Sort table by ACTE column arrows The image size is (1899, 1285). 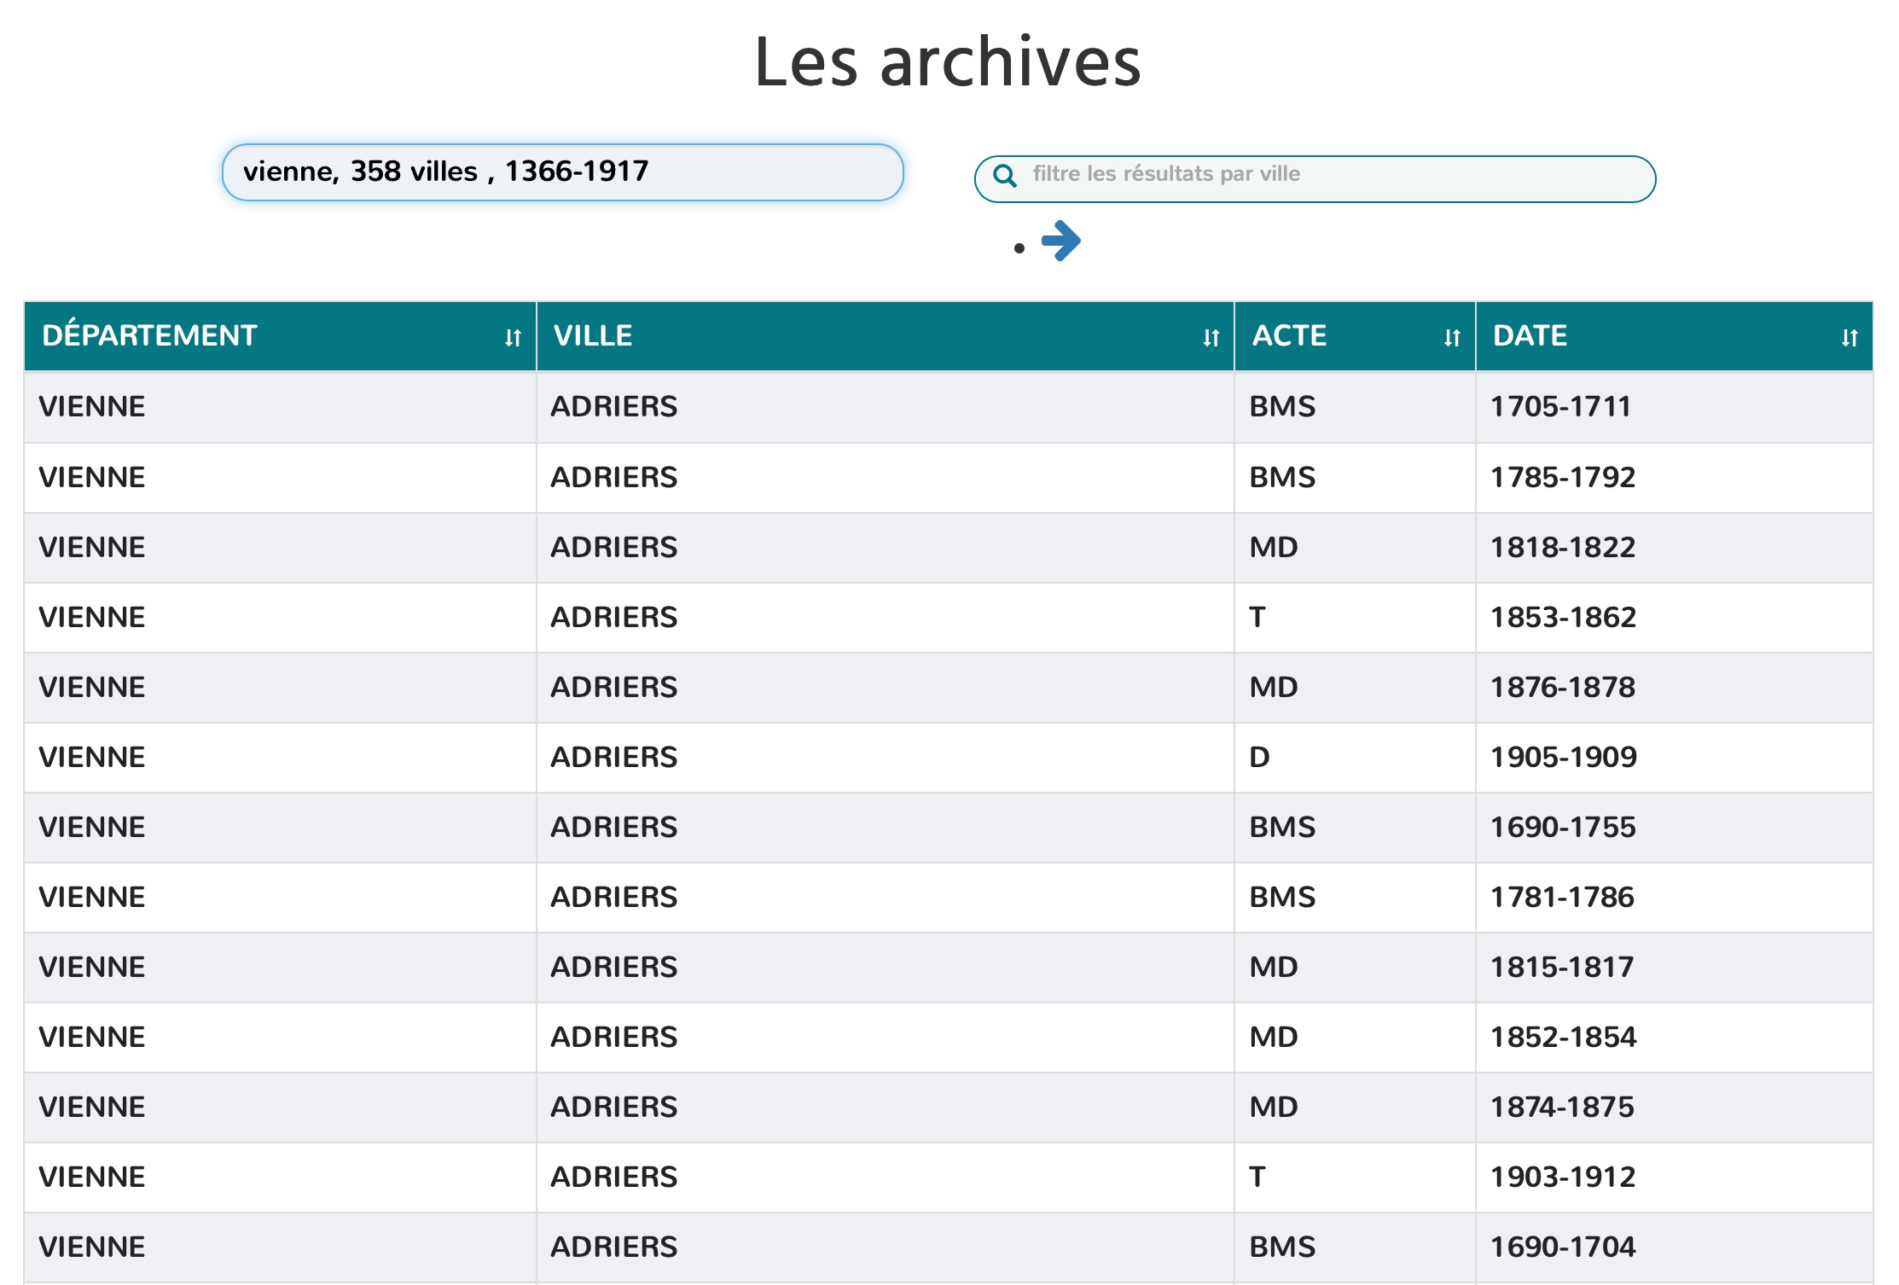[1452, 338]
